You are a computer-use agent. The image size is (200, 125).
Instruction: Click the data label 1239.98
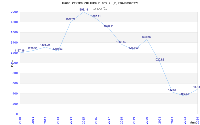click(x=32, y=48)
